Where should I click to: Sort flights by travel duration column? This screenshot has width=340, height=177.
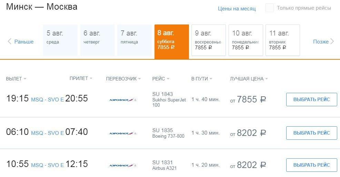201,79
